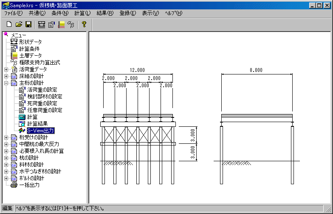Click the magnifier icon beside メニュー
Image resolution: width=333 pixels, height=214 pixels.
tap(6, 34)
